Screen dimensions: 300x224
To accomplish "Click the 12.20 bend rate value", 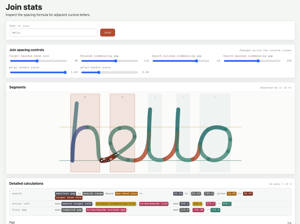I will pyautogui.click(x=232, y=194).
